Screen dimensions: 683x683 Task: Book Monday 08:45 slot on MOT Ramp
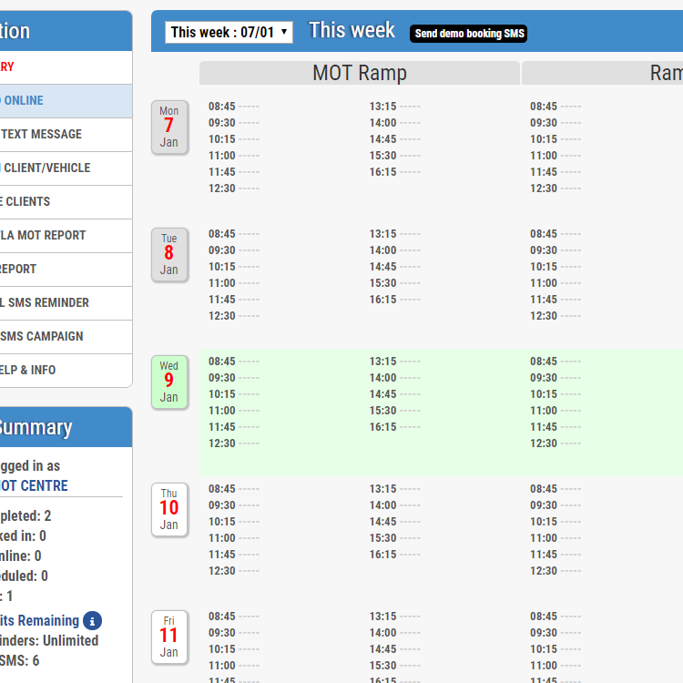(234, 107)
